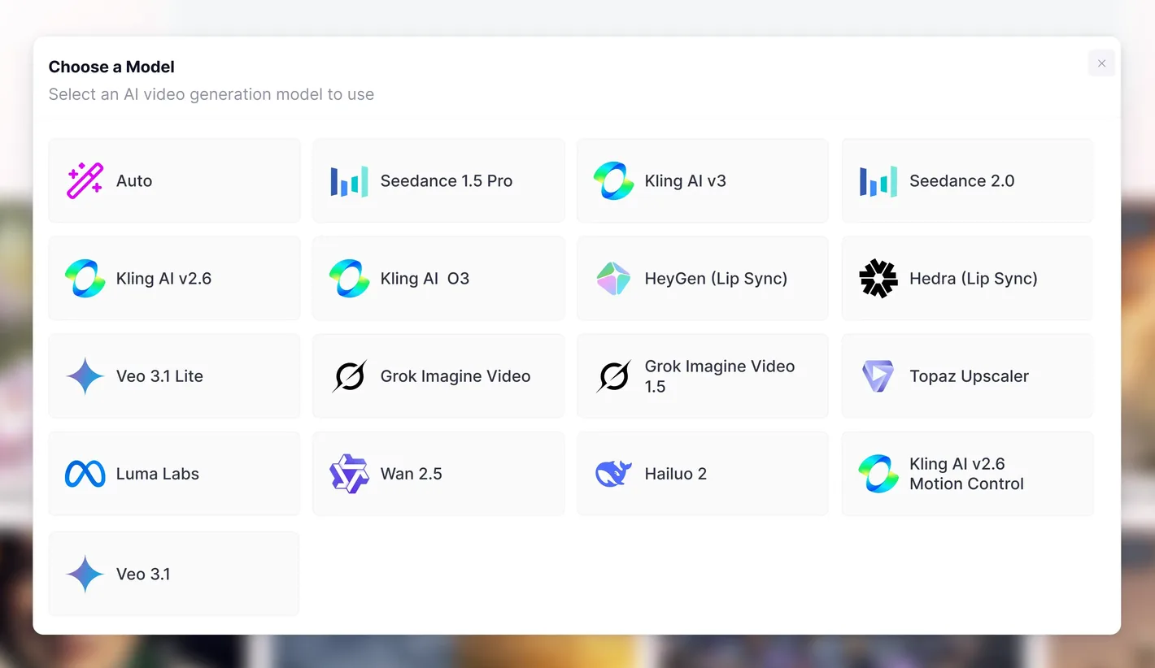Select the 'Grok Imagine Video 1.5' label text

[720, 376]
